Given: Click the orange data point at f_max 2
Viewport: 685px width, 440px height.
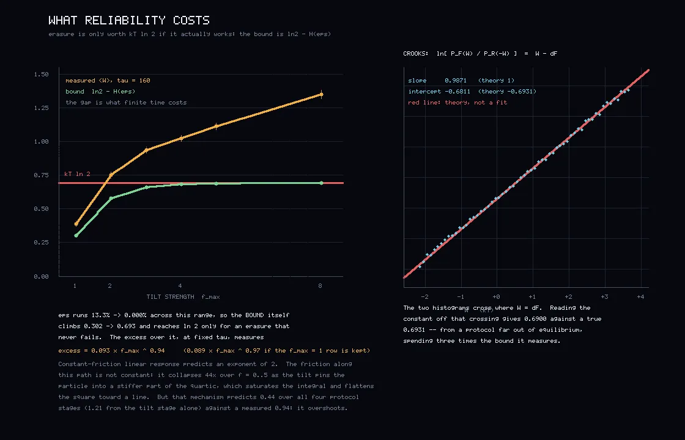Looking at the screenshot, I should click(111, 175).
